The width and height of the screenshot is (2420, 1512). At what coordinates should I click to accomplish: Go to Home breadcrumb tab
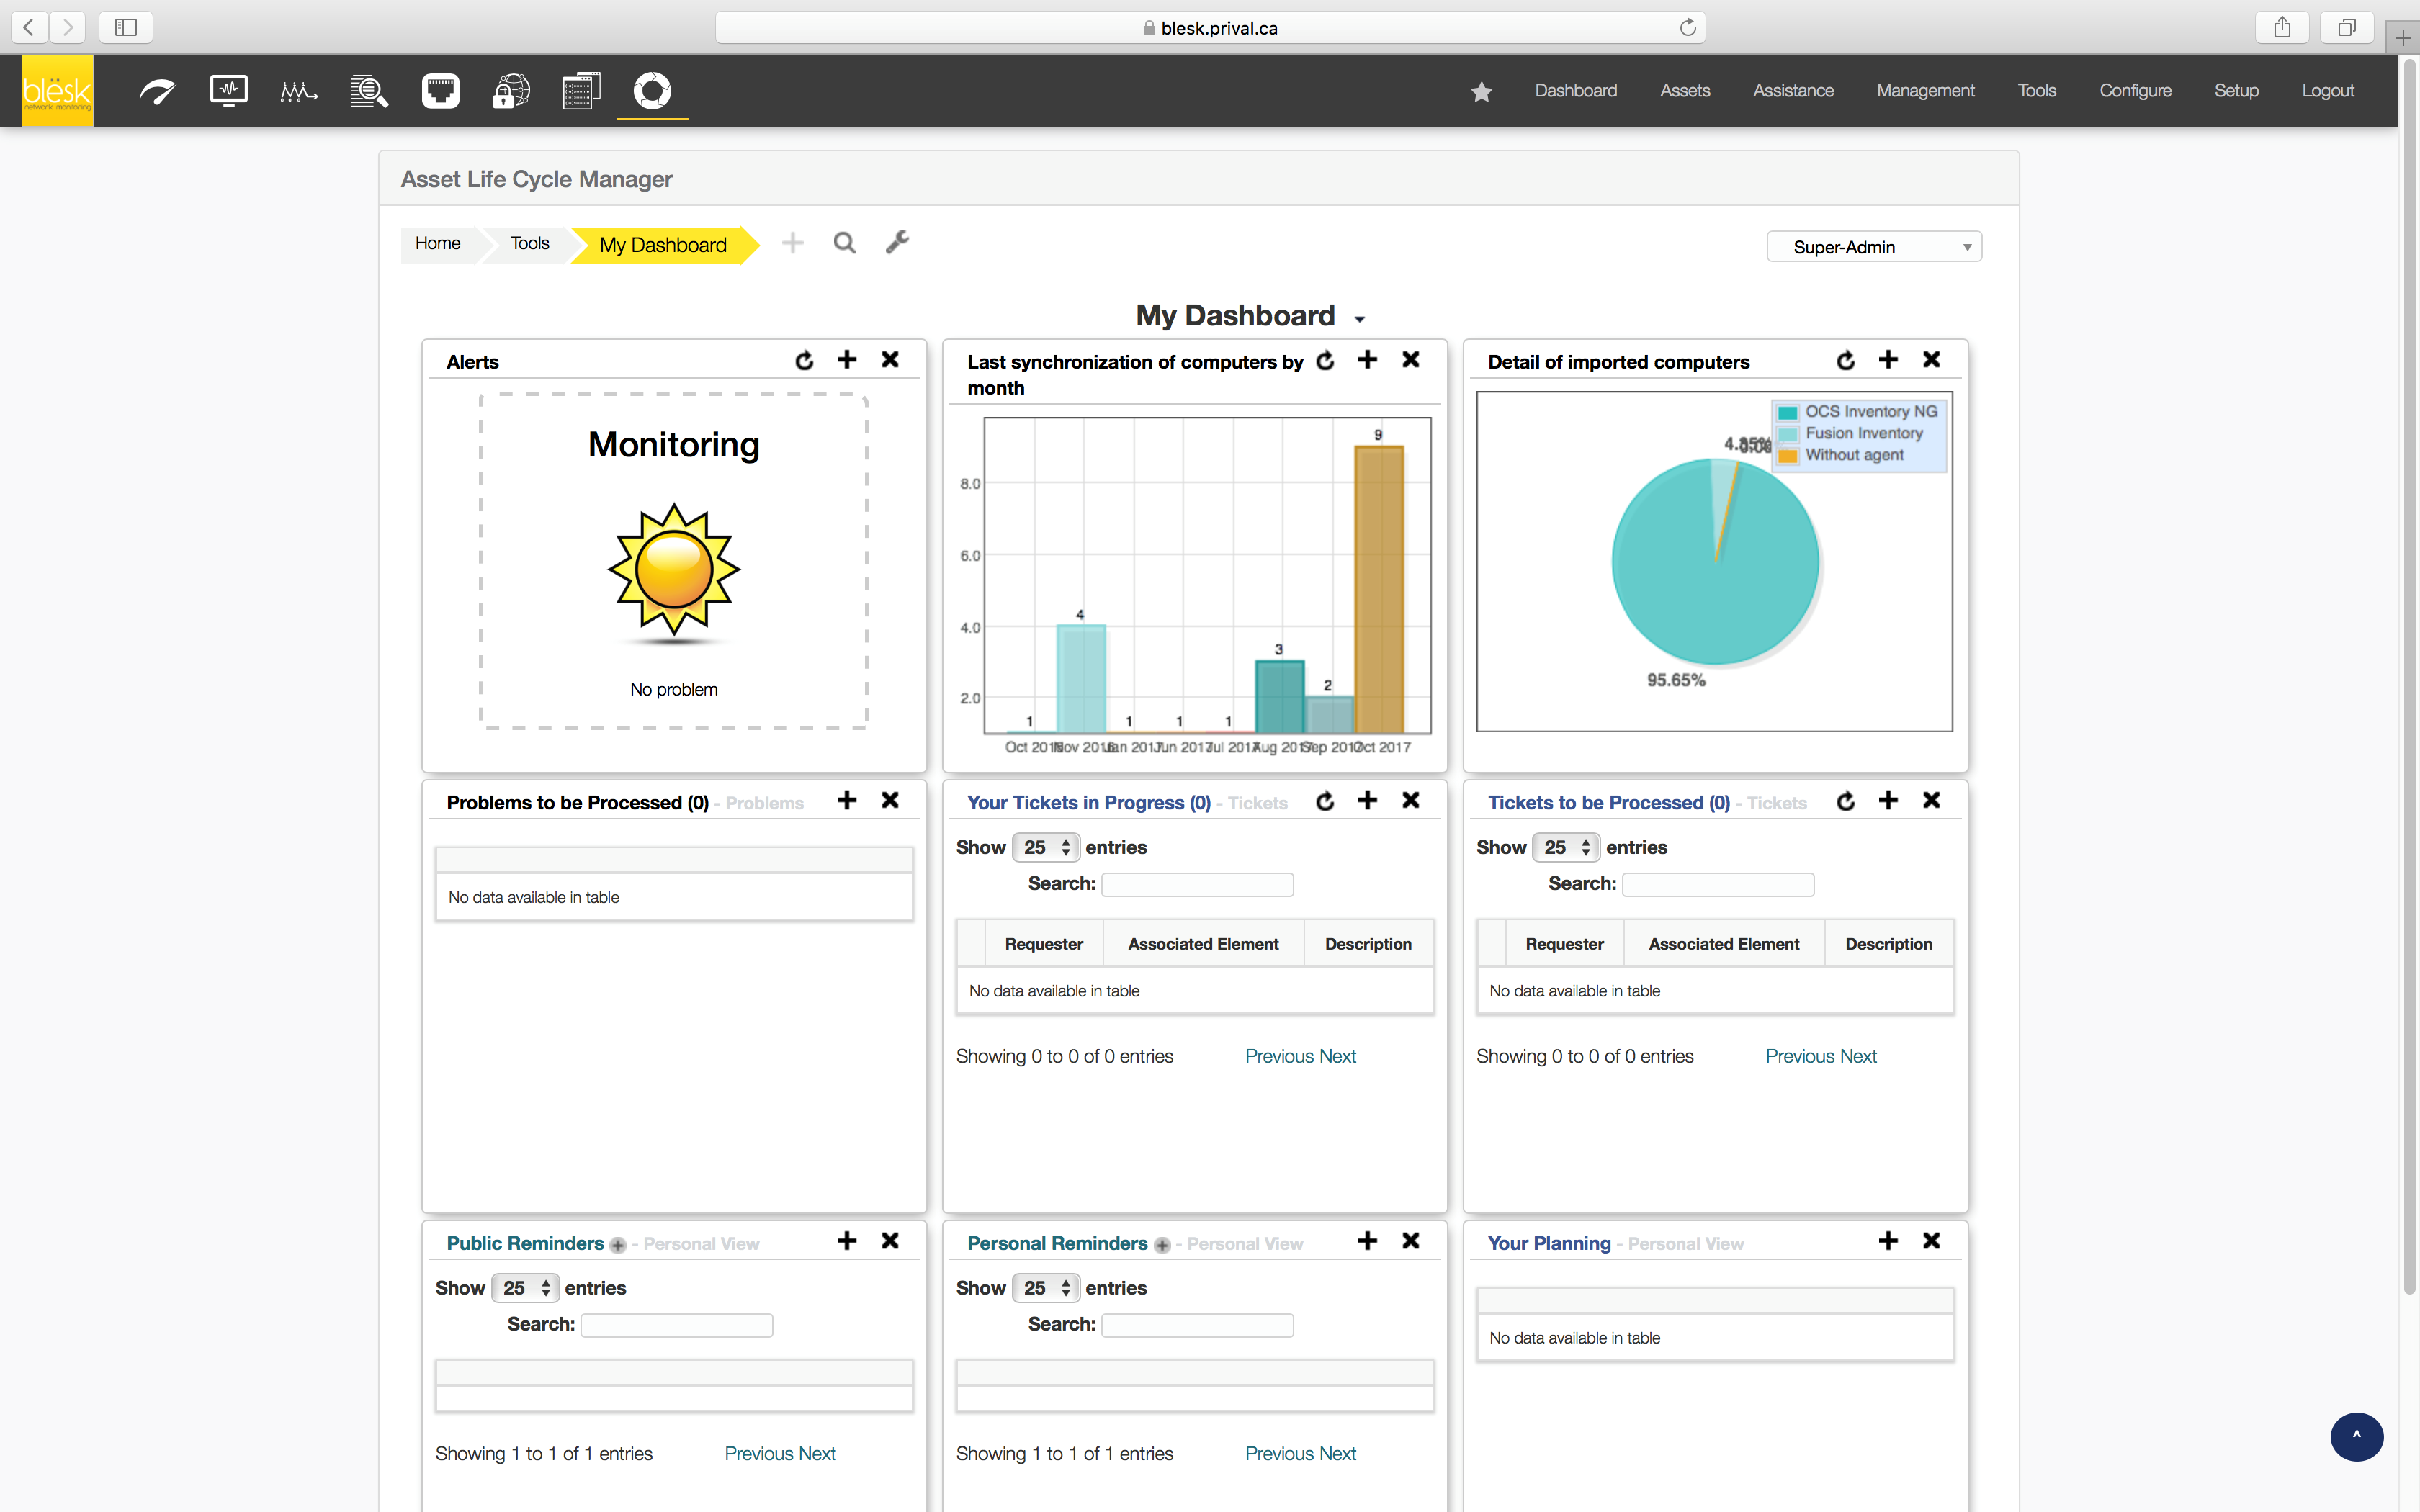pyautogui.click(x=437, y=243)
